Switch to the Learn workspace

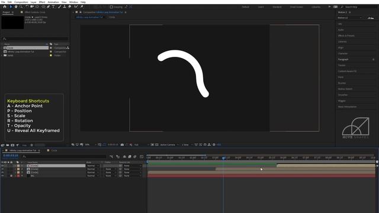pyautogui.click(x=261, y=7)
